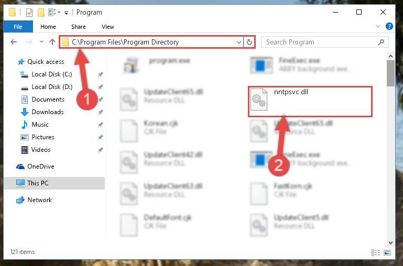
Task: Refresh the current folder view
Action: pos(249,42)
